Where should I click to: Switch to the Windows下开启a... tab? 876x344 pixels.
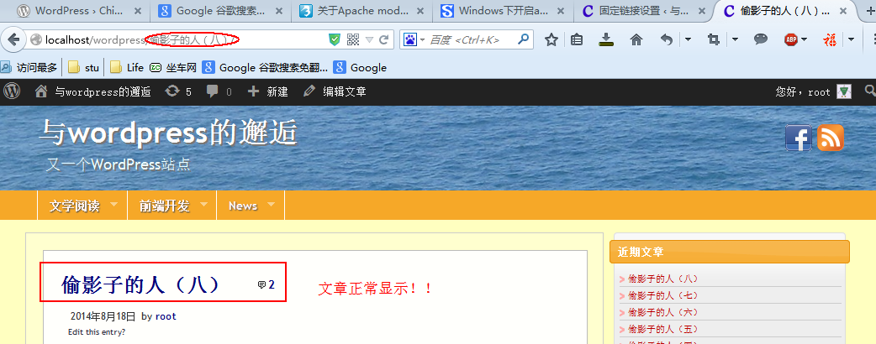[503, 11]
